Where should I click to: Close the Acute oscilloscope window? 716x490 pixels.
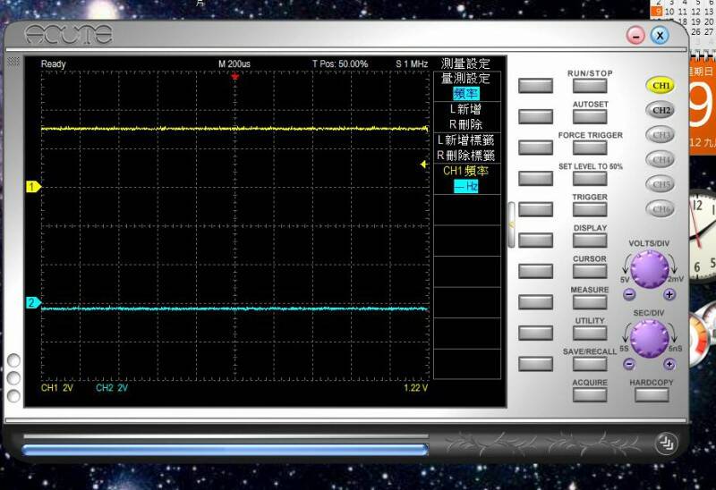coord(660,35)
